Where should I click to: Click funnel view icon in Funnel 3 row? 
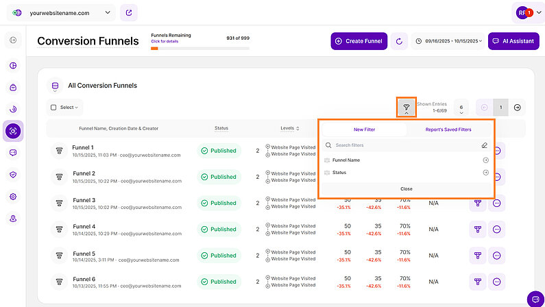tap(478, 203)
